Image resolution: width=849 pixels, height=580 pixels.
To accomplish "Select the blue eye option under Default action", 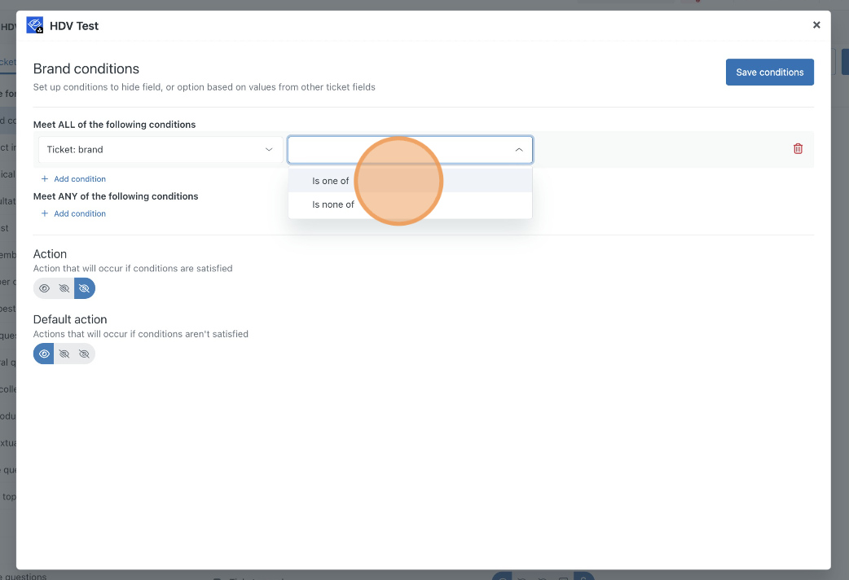I will tap(44, 354).
